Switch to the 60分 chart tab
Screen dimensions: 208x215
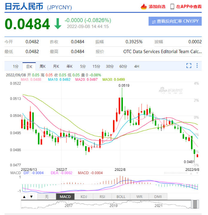tap(123, 66)
